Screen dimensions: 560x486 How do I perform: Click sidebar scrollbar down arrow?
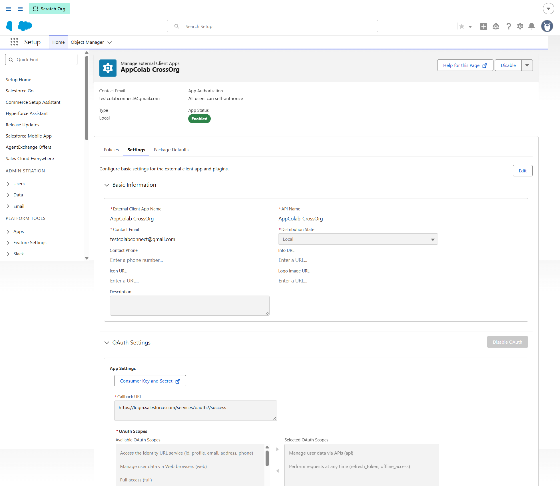coord(87,258)
